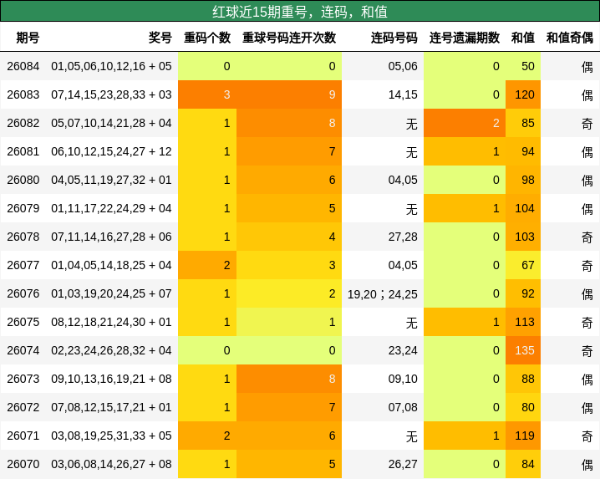Select winning numbers 02,23,24,26,28,32 + 04
This screenshot has width=600, height=479.
tap(111, 350)
